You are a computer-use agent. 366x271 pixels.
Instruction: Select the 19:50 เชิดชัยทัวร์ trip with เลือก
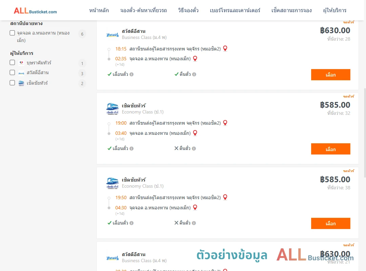(330, 223)
